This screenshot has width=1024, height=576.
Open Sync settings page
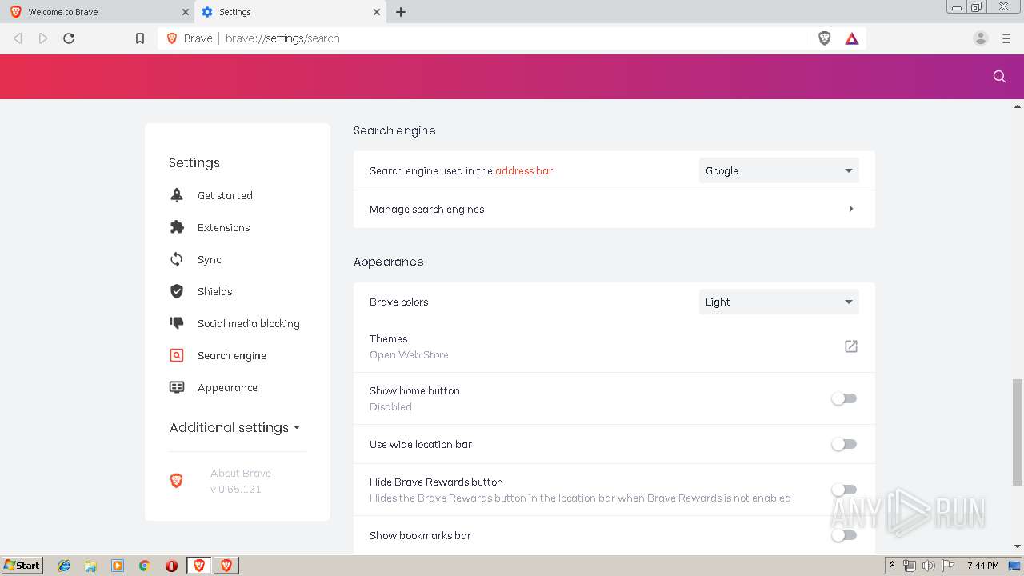pos(210,259)
